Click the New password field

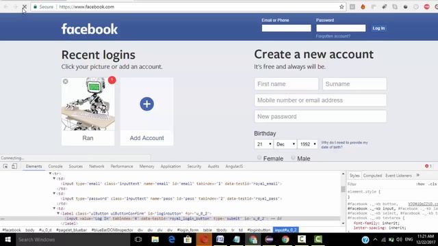click(320, 117)
